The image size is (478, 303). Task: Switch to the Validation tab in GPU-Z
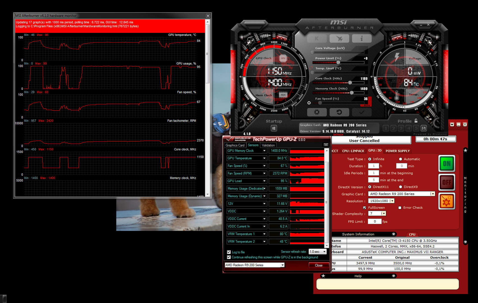(x=268, y=145)
